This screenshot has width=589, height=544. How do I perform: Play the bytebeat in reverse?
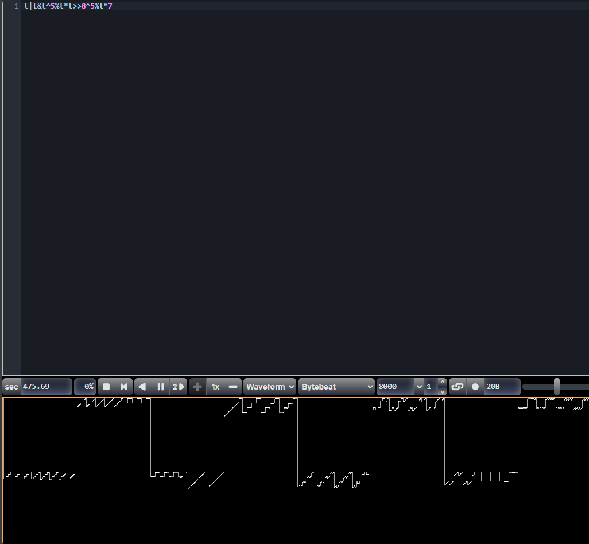pyautogui.click(x=142, y=387)
